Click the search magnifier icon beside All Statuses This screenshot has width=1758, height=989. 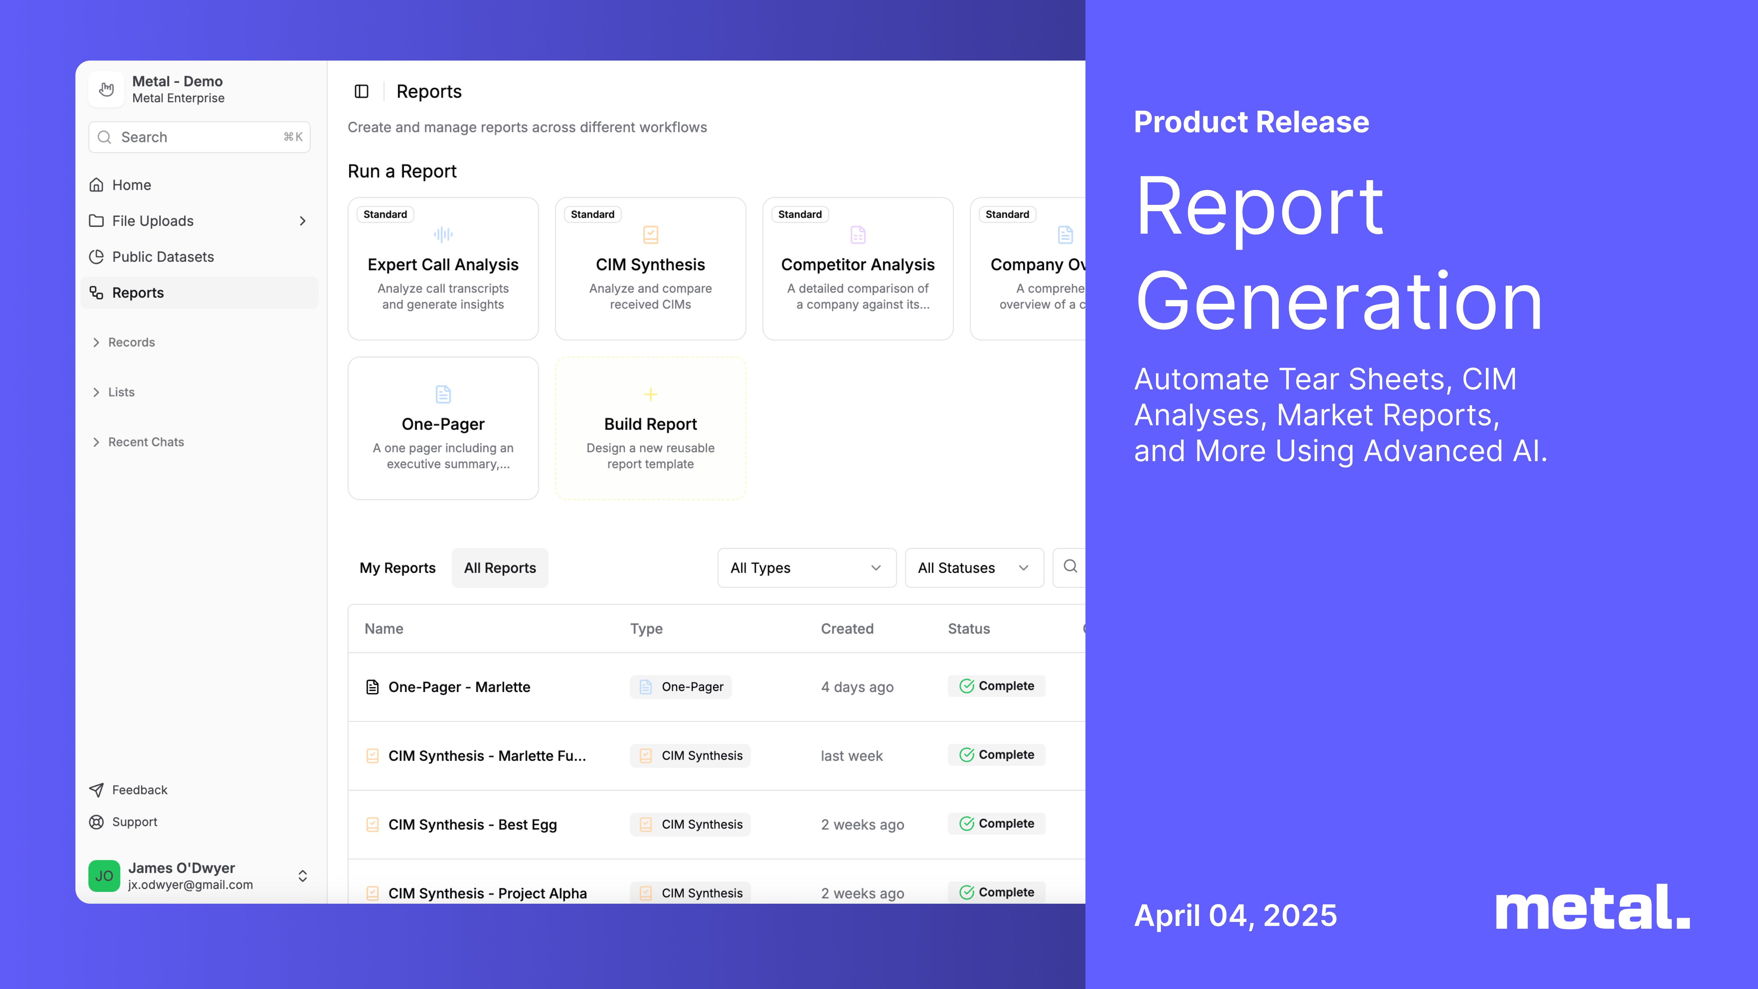[1070, 567]
